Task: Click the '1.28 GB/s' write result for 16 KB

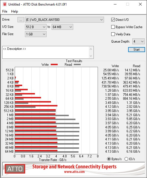Action: (112, 90)
